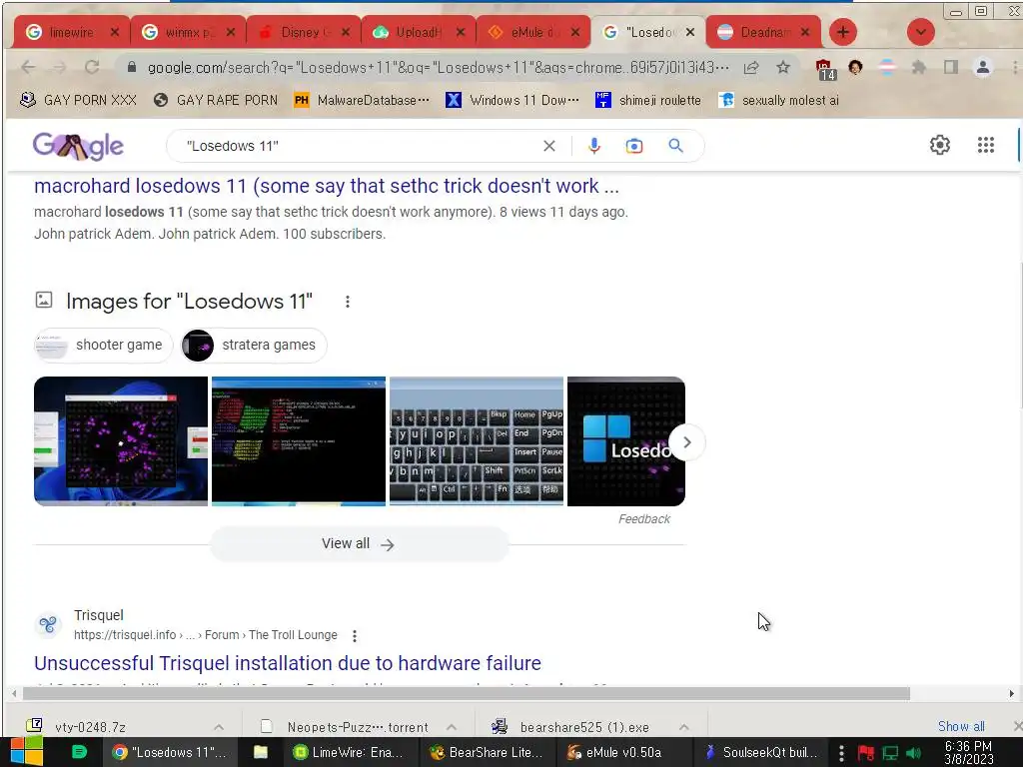1023x767 pixels.
Task: Expand options for bearshare525 (1).exe download
Action: [x=683, y=727]
